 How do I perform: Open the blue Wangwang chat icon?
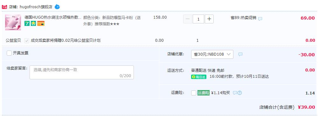pos(57,7)
